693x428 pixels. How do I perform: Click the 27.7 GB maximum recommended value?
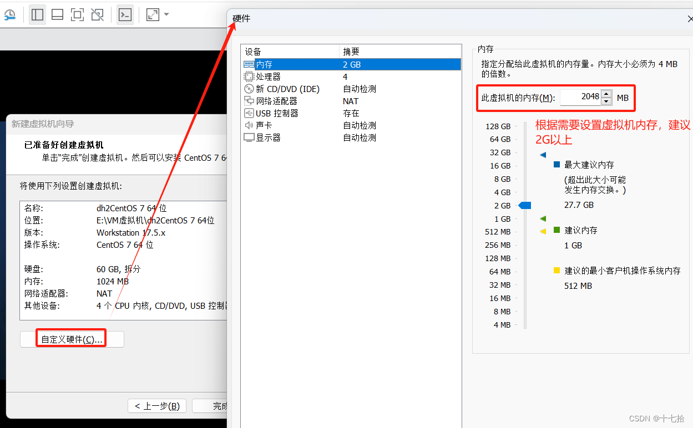(579, 205)
